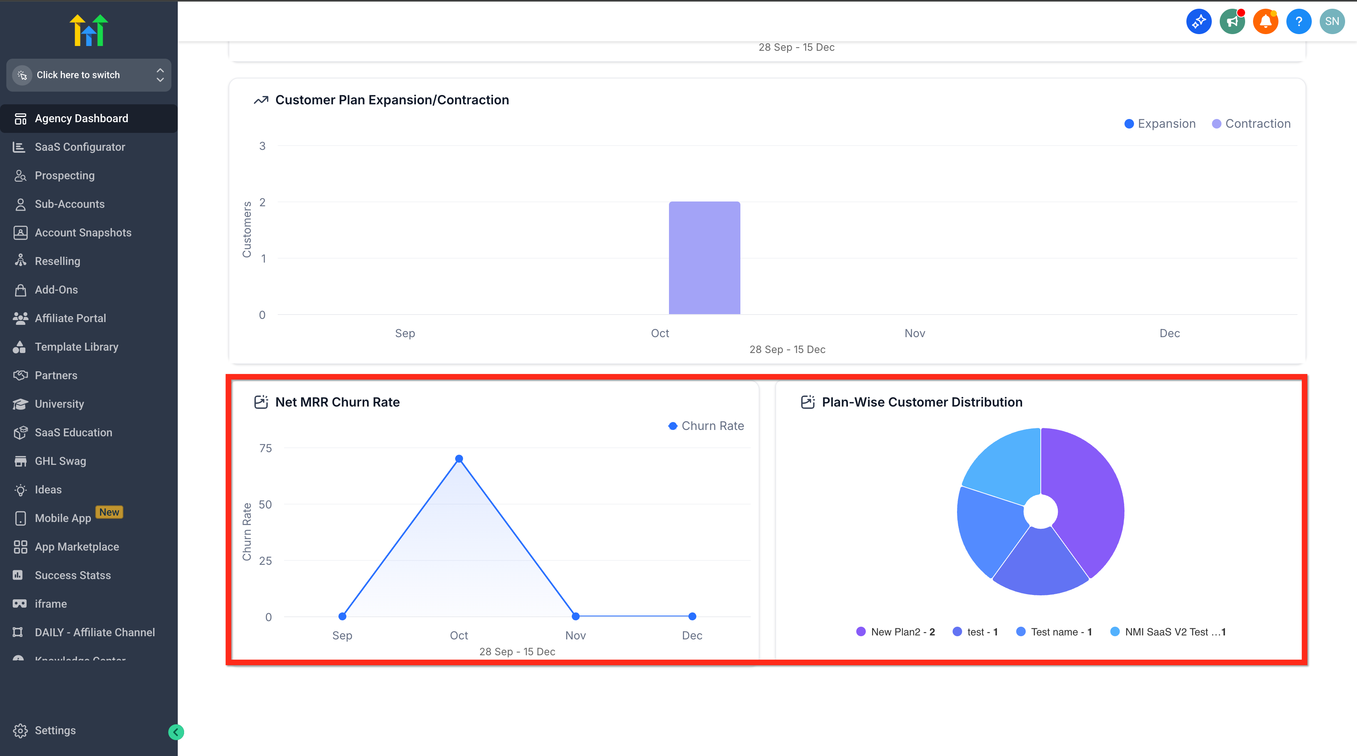Toggle the Contraction legend series
Viewport: 1357px width, 756px height.
1251,124
